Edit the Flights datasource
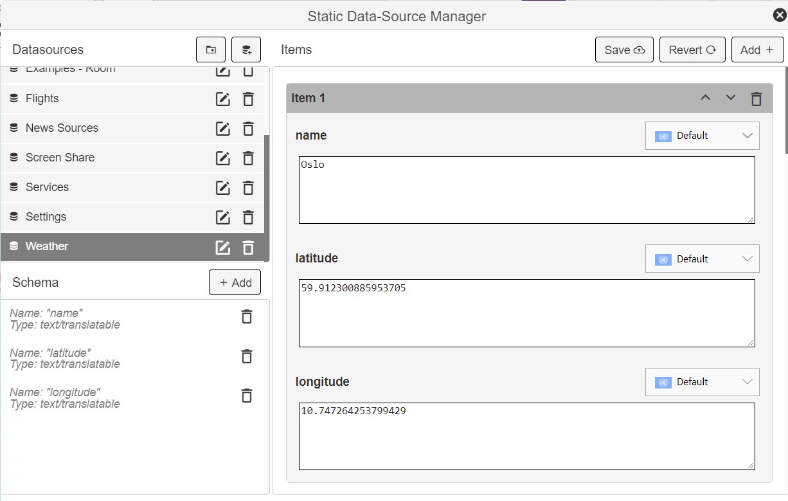Image resolution: width=788 pixels, height=501 pixels. pos(222,98)
